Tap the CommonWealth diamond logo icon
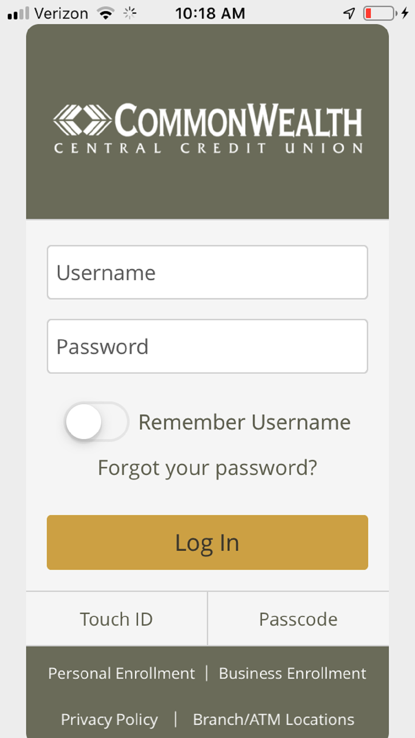 pos(82,120)
